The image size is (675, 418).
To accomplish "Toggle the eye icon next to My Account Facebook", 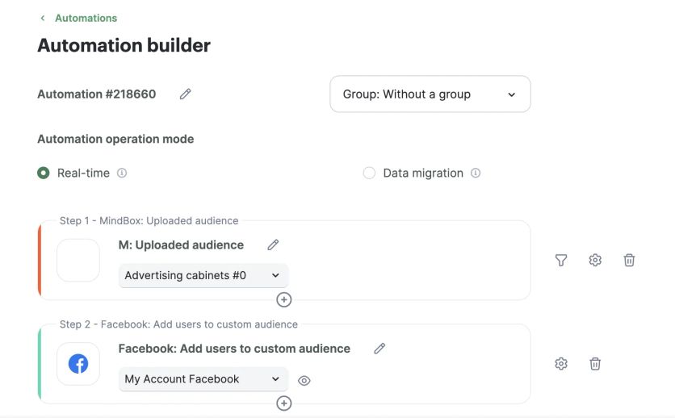I will pos(304,381).
